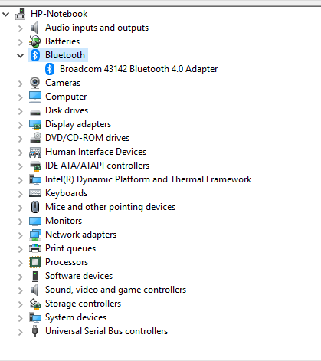Expand the Processors category

[x=21, y=263]
